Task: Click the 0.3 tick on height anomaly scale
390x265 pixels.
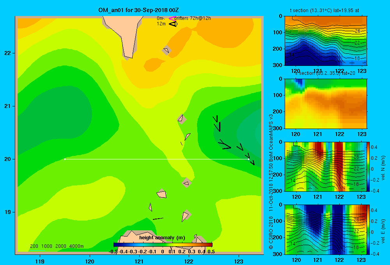Action: [x=191, y=252]
